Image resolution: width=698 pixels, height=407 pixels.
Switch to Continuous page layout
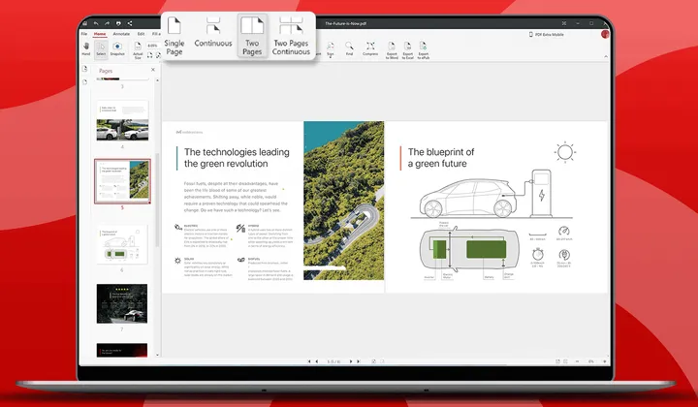click(x=213, y=30)
